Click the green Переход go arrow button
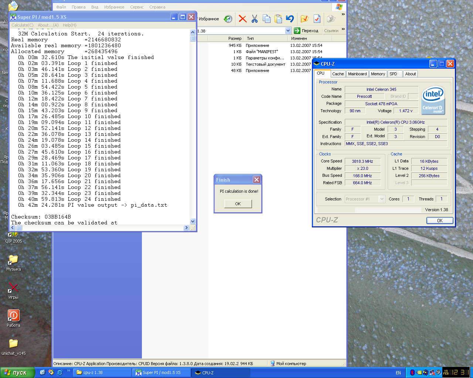This screenshot has height=378, width=473. pyautogui.click(x=306, y=31)
